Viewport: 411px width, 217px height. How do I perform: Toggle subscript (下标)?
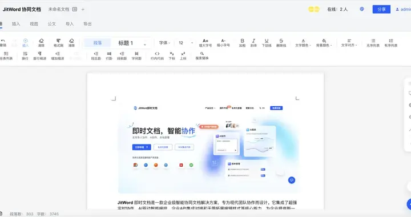[172, 56]
